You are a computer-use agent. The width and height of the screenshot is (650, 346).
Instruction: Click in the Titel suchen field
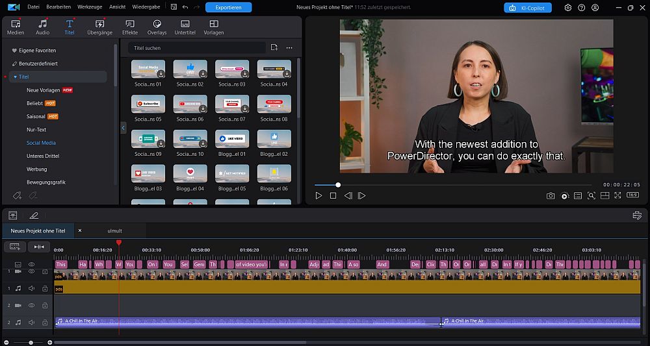(197, 48)
